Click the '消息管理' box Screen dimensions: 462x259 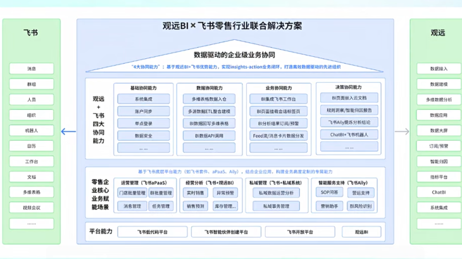(x=132, y=206)
